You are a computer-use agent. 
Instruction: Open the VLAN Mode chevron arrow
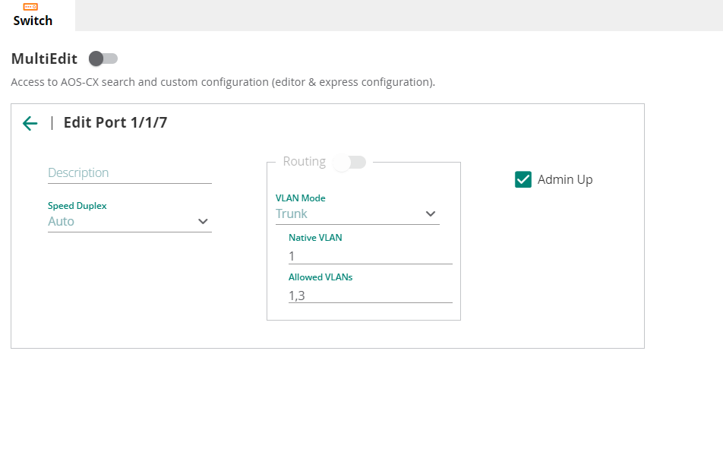click(x=431, y=213)
